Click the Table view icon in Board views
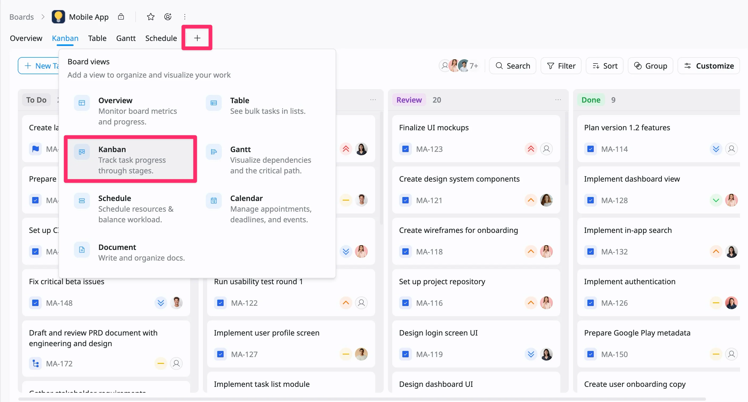748x402 pixels. 214,103
